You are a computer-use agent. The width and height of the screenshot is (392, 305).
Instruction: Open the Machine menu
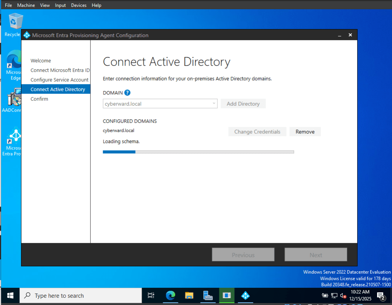26,5
